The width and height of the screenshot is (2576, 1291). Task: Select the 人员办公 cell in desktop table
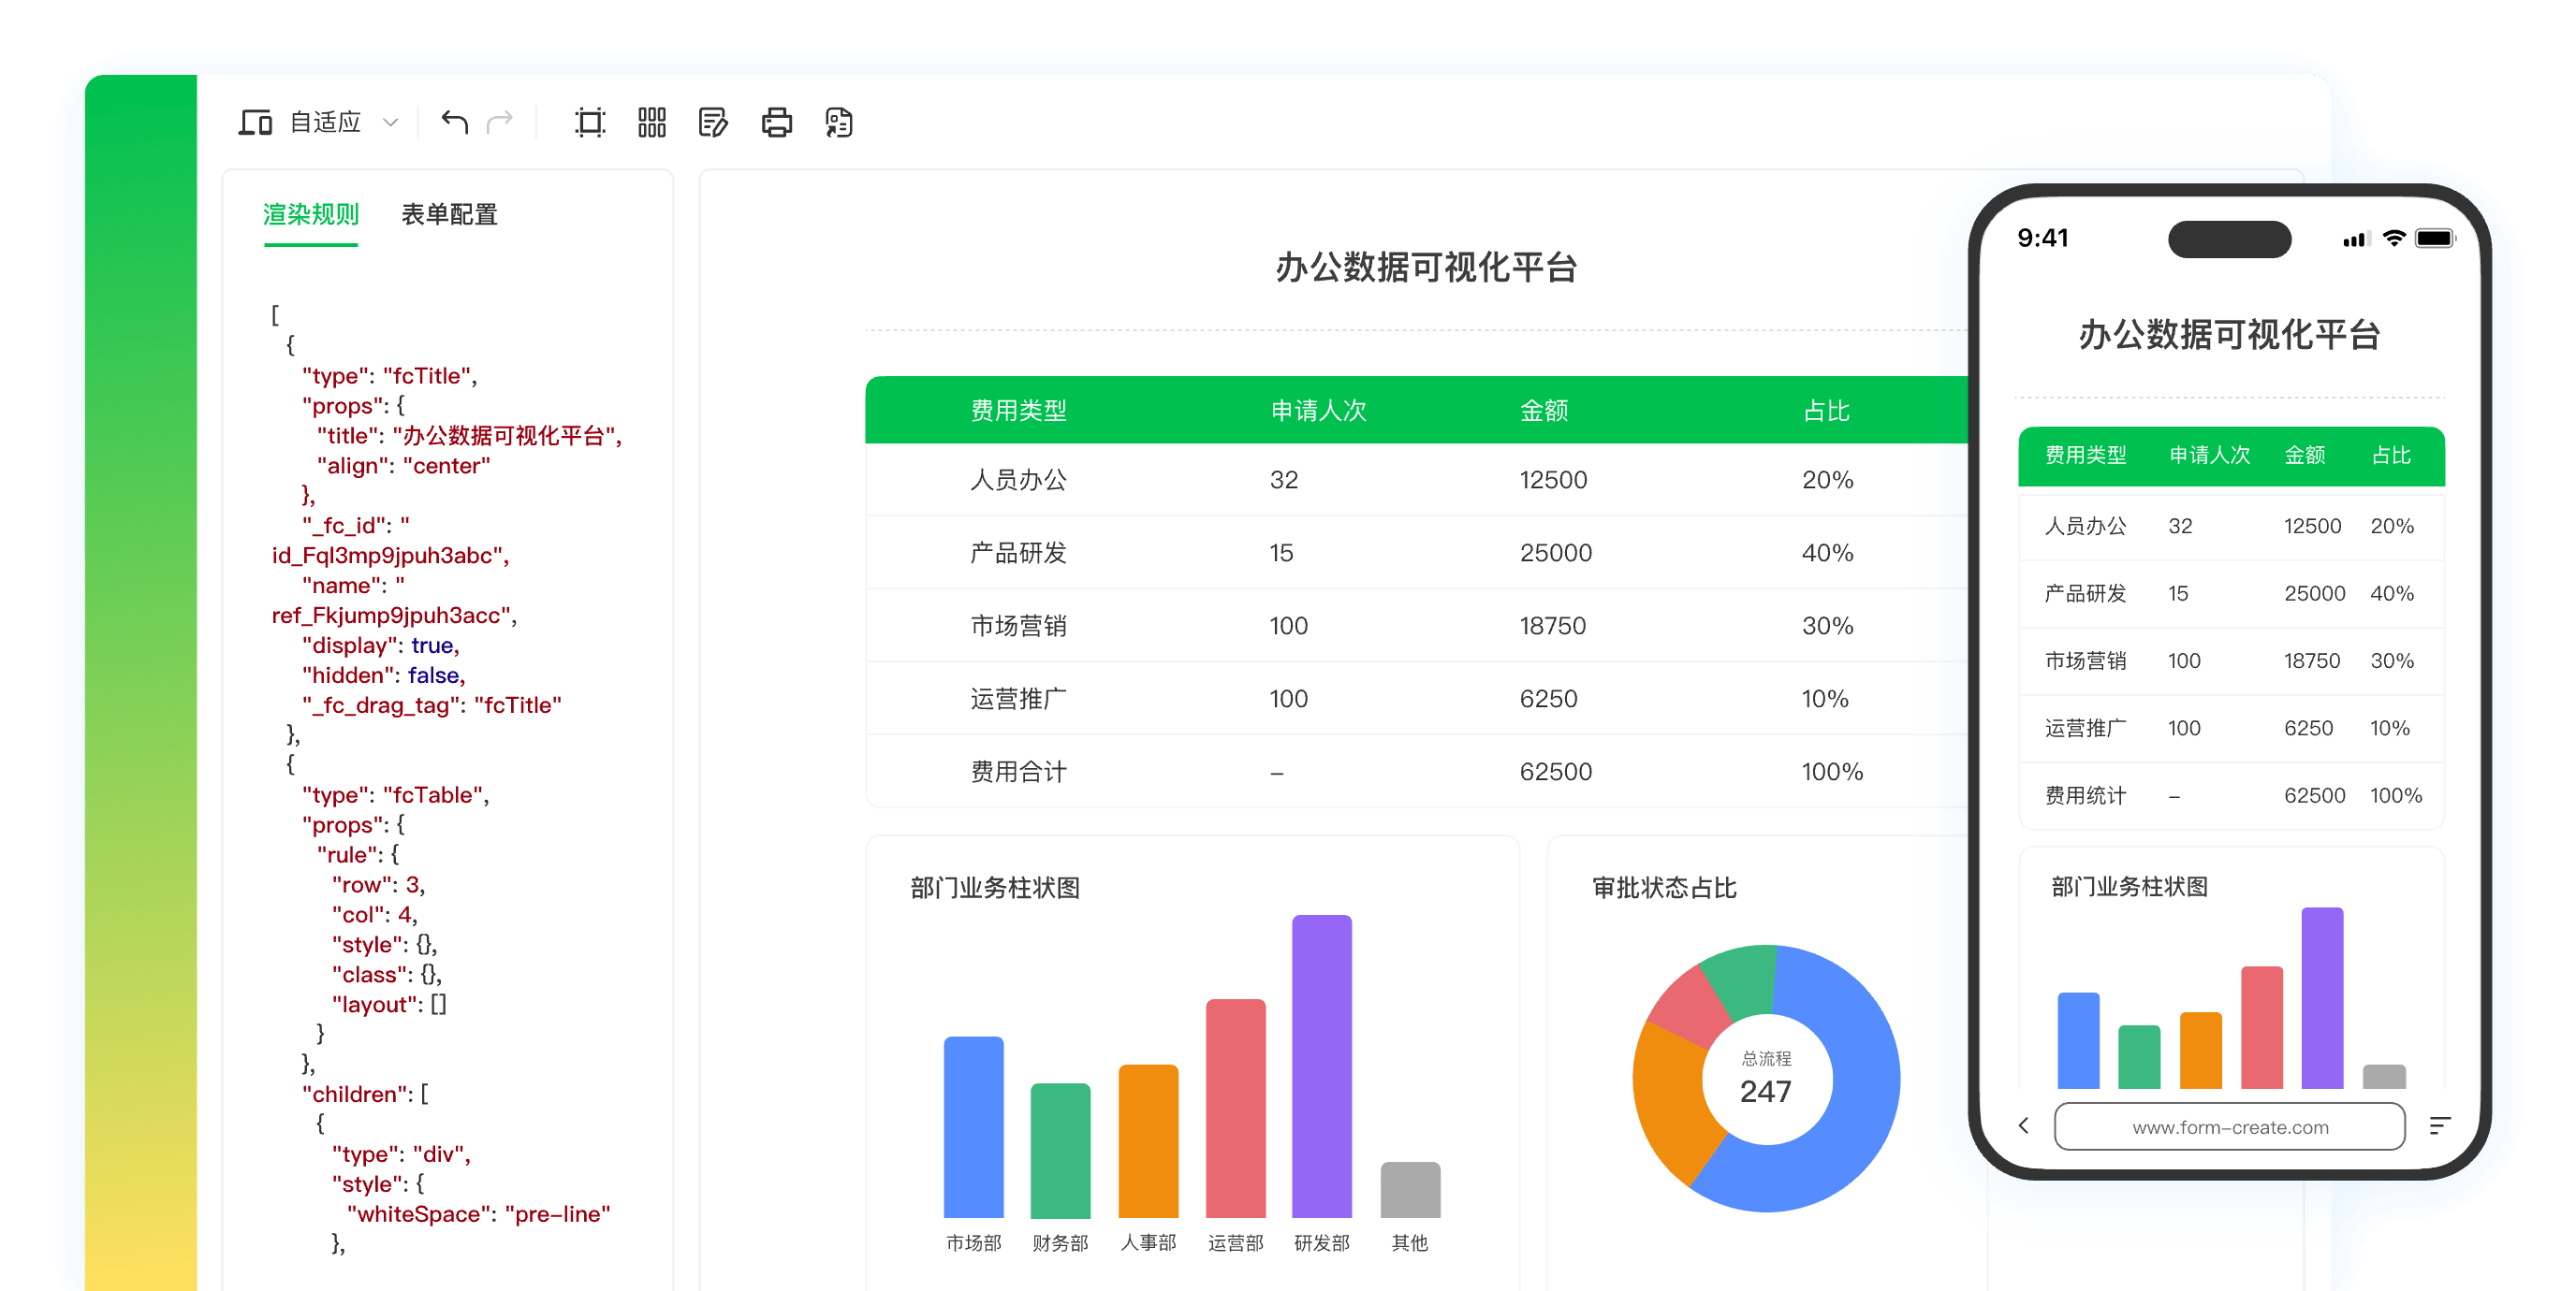(x=1018, y=480)
